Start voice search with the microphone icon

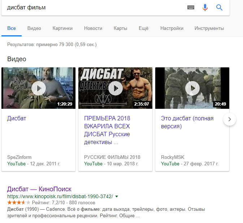coord(205,8)
